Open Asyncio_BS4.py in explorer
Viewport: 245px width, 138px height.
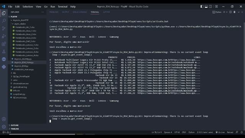[21, 66]
